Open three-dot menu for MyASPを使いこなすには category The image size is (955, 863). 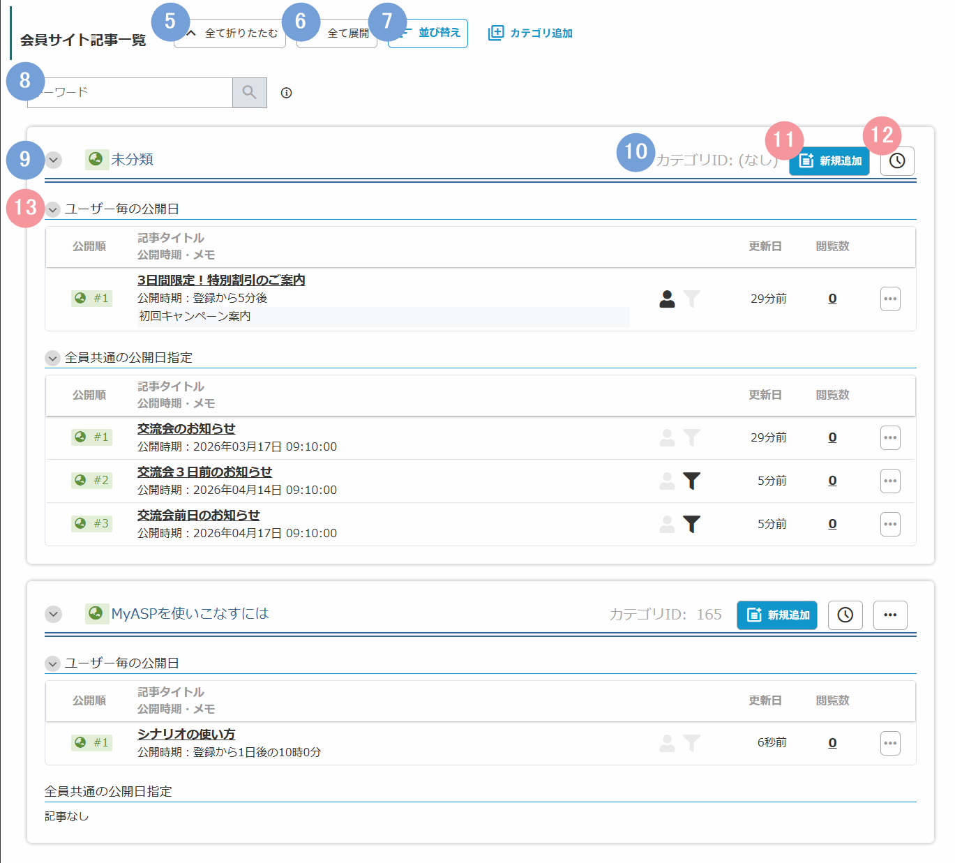tap(889, 615)
